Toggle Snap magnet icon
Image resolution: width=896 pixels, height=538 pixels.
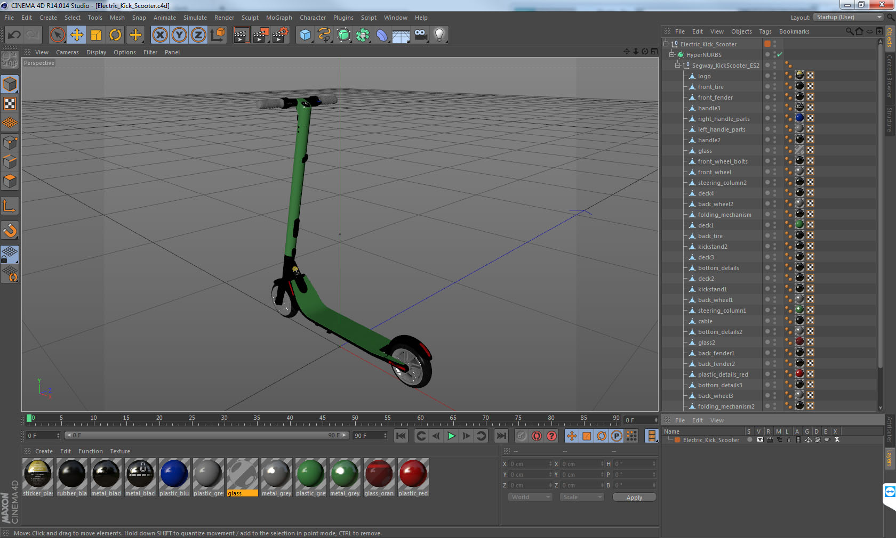click(10, 230)
